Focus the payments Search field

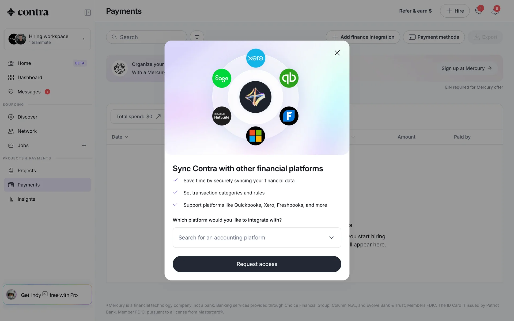pos(147,37)
